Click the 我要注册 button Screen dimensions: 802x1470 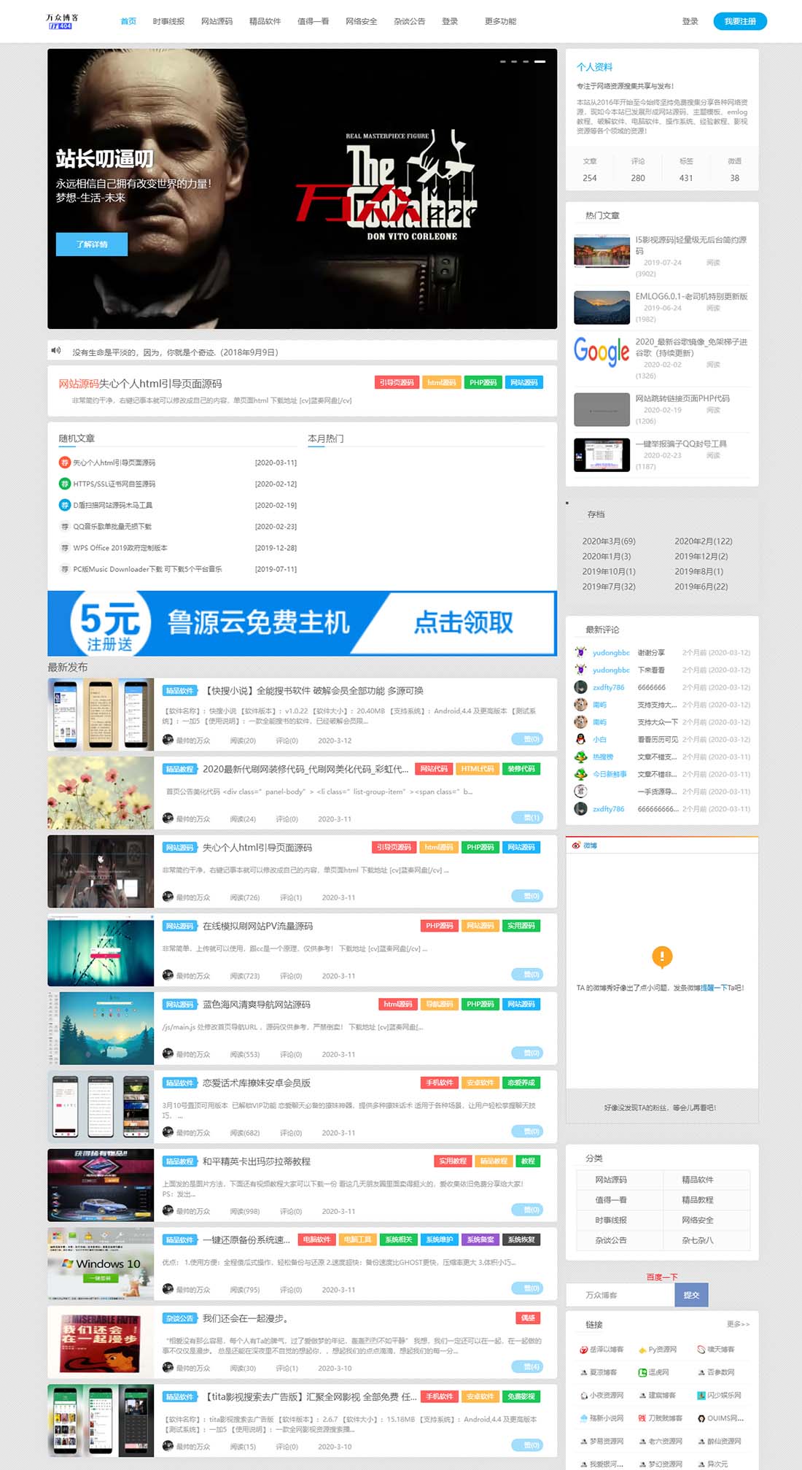(x=740, y=22)
